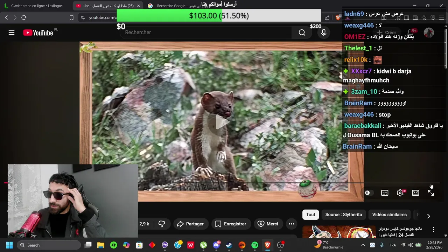The width and height of the screenshot is (448, 252).
Task: Click the Merci thanks button
Action: click(x=268, y=224)
